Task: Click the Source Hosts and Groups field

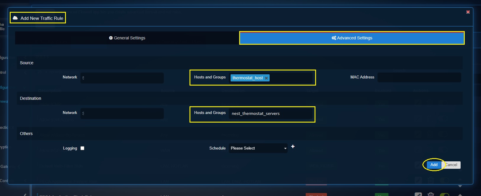Action: [x=271, y=78]
